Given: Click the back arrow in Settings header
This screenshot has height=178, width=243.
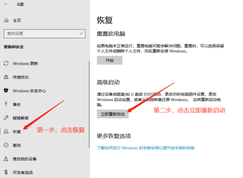Looking at the screenshot, I should point(6,4).
